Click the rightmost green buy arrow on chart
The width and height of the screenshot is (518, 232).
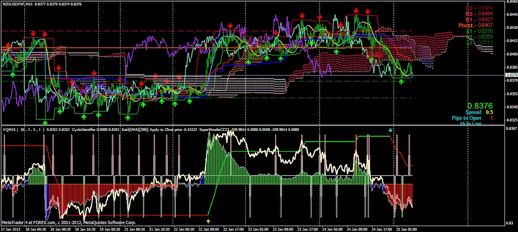coord(401,81)
